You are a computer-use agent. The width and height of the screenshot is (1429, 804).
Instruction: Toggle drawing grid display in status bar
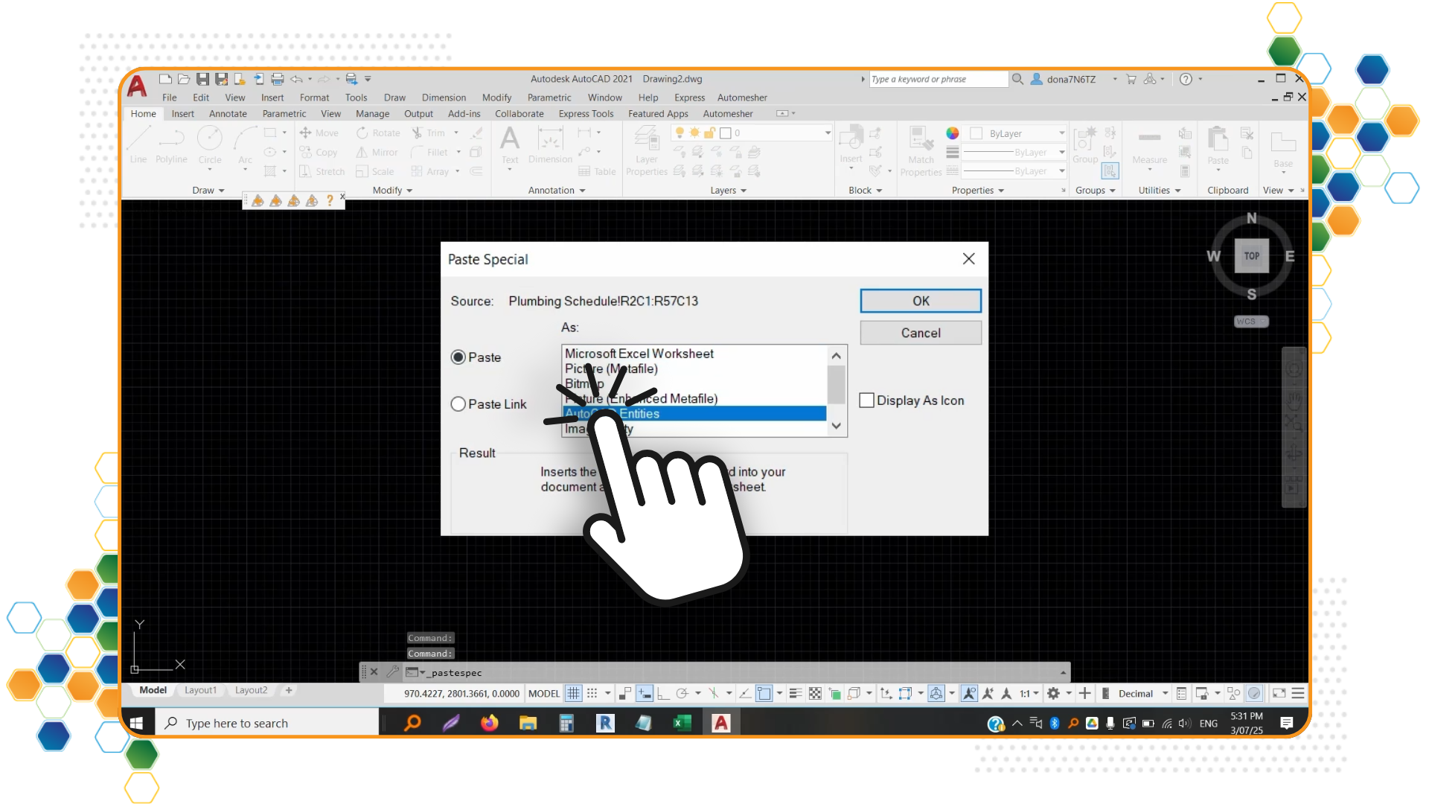573,693
